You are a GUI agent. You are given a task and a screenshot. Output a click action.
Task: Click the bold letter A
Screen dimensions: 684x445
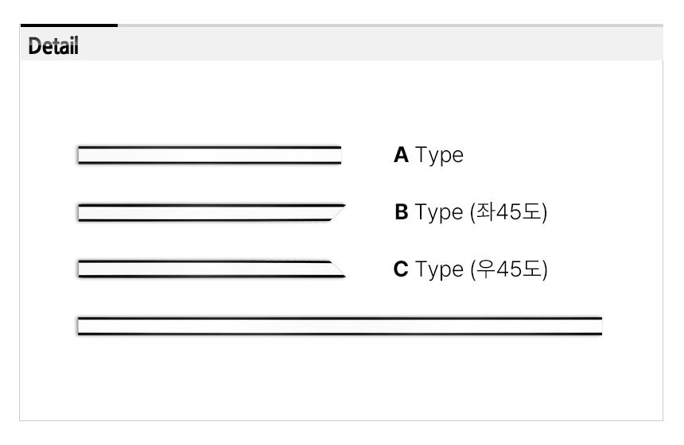(x=401, y=155)
